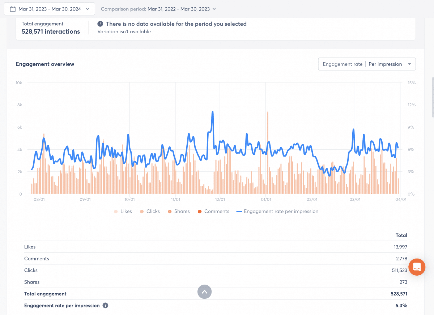Open the Mar 31, 2023 date range dropdown
434x315 pixels.
tap(50, 9)
